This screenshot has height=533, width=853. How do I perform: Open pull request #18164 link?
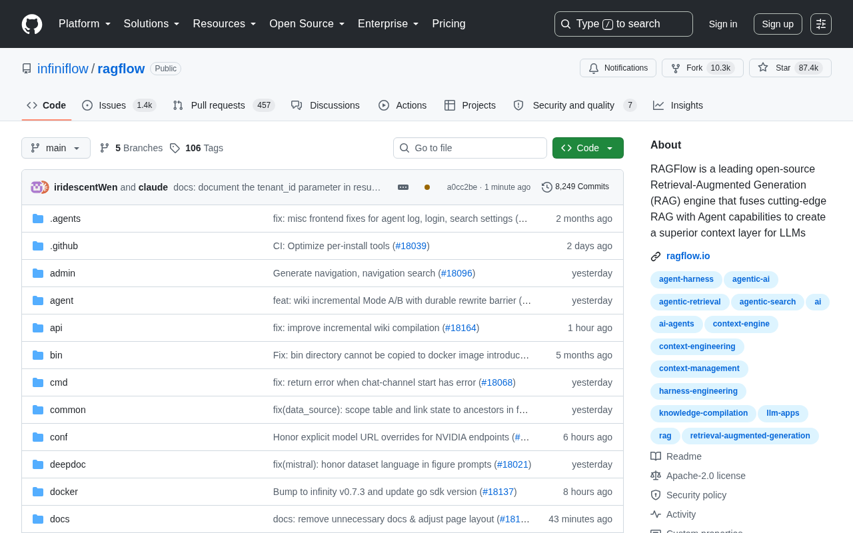460,328
